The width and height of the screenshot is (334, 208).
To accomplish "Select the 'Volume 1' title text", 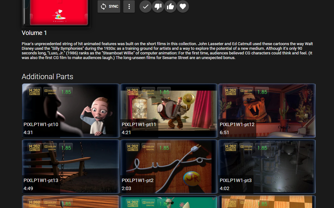I will coord(34,33).
